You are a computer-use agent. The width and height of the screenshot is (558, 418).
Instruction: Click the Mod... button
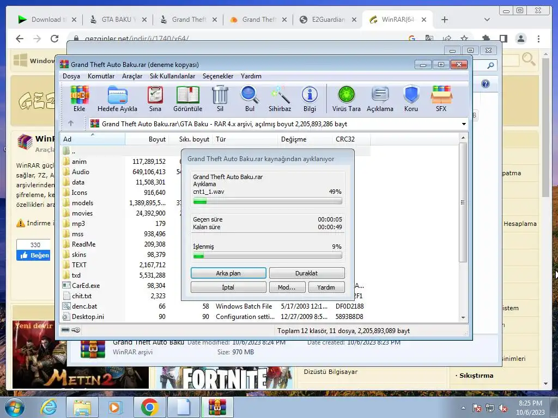tap(287, 287)
